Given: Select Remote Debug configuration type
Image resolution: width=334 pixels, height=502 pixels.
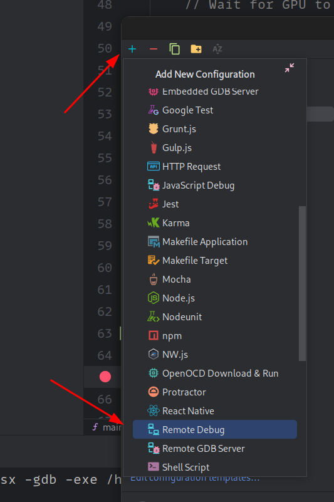Looking at the screenshot, I should [x=215, y=430].
